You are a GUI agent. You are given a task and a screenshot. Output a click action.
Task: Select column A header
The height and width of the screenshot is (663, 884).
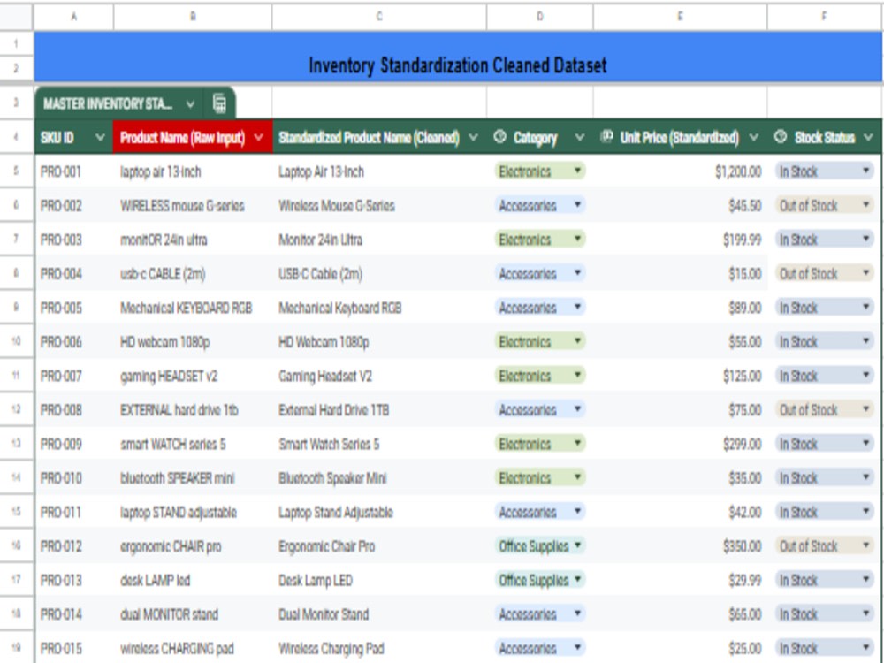click(x=74, y=17)
